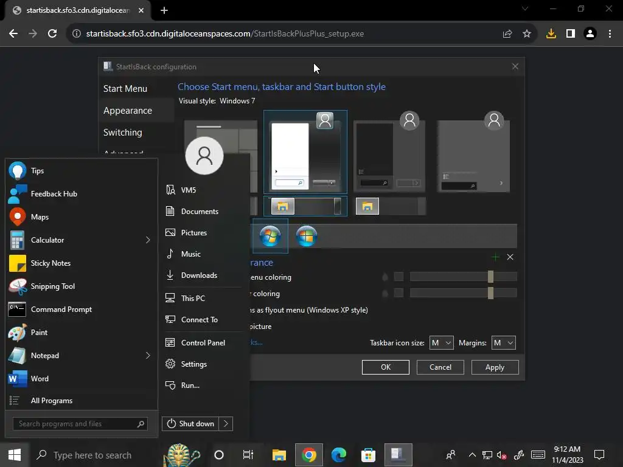Share this page from the address bar
The width and height of the screenshot is (623, 467).
(x=507, y=34)
